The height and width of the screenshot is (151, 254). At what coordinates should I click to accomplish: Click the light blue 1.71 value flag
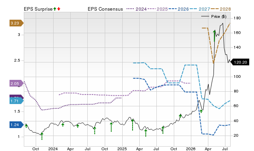[x=16, y=101]
